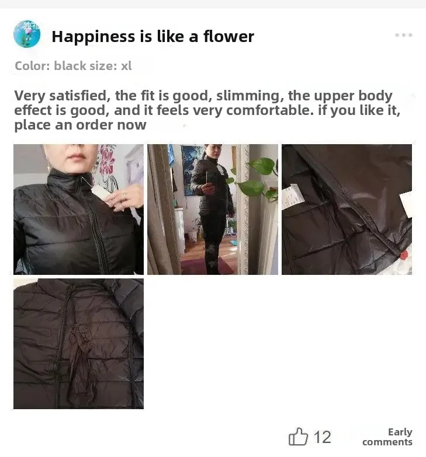Screen dimensions: 426x457
Task: Click the word 'flower' in the username
Action: click(228, 37)
